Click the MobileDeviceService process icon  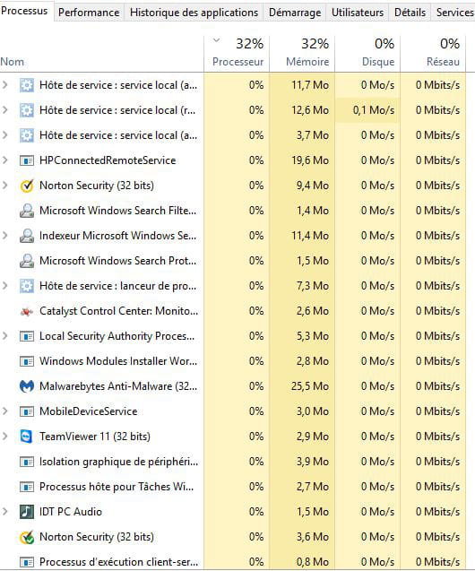(27, 411)
